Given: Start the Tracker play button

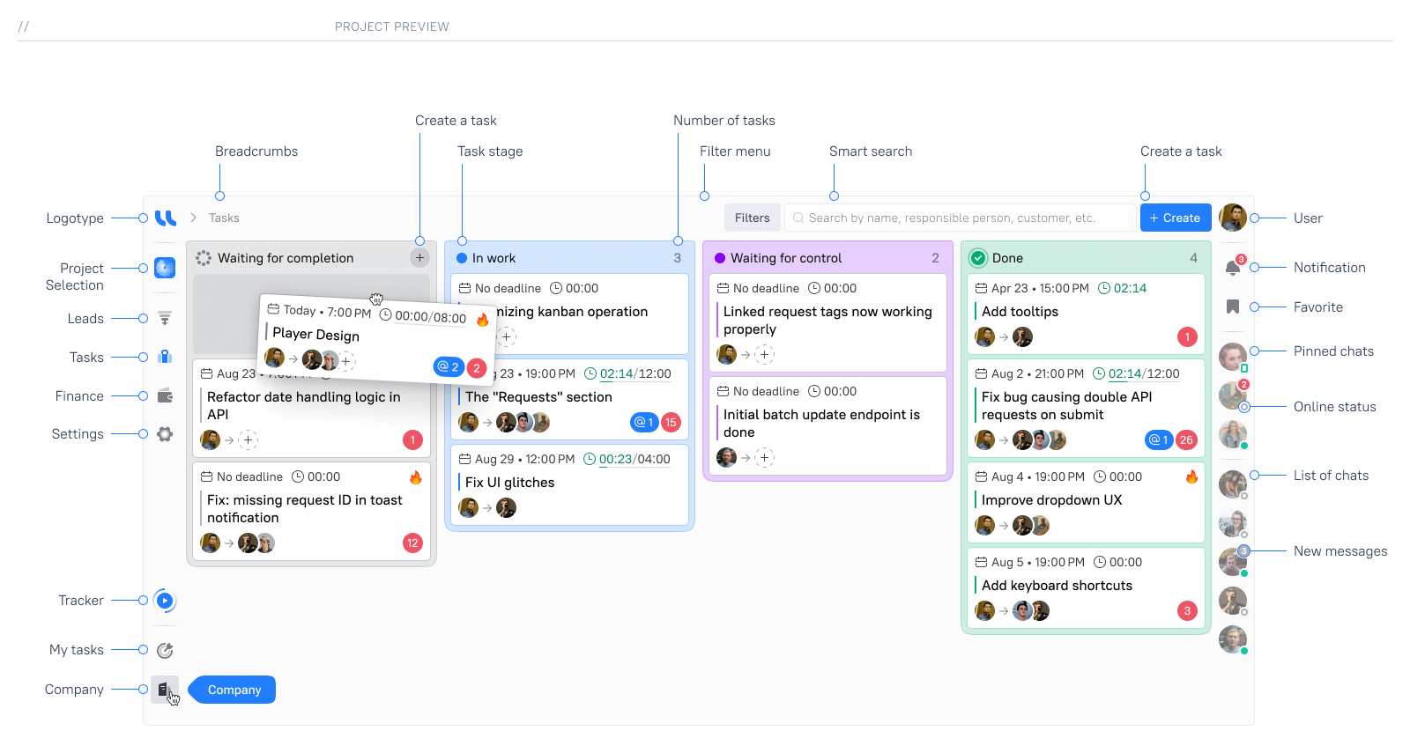Looking at the screenshot, I should pos(165,601).
